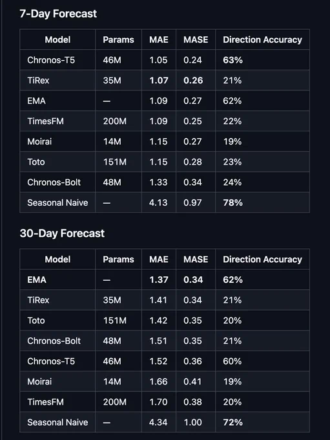Click the 72% accuracy in 30-Day table

pos(232,423)
